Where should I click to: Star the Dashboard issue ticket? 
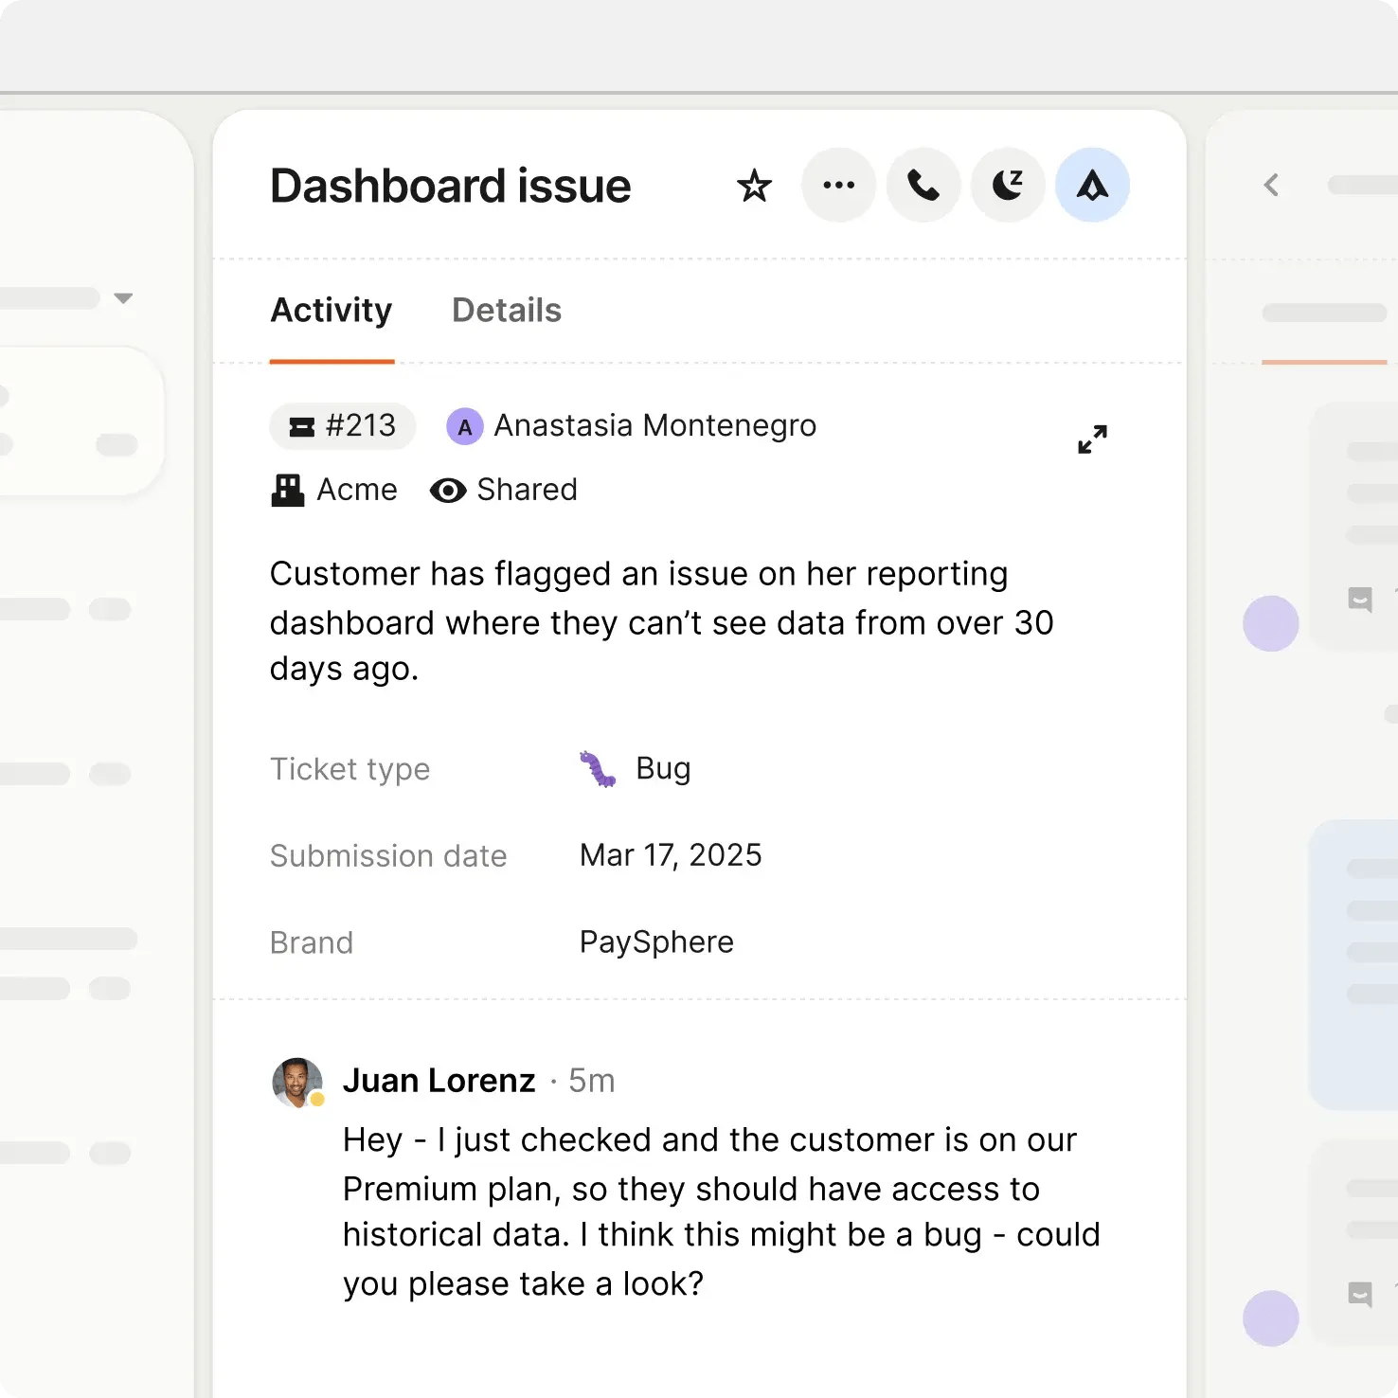click(754, 186)
